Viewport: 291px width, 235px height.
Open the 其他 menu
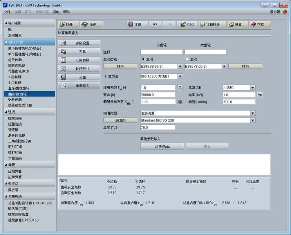[56, 12]
